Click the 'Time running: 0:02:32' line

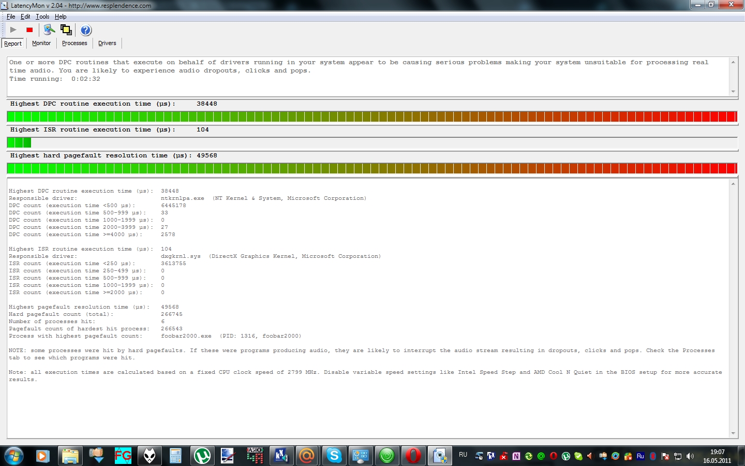(55, 79)
